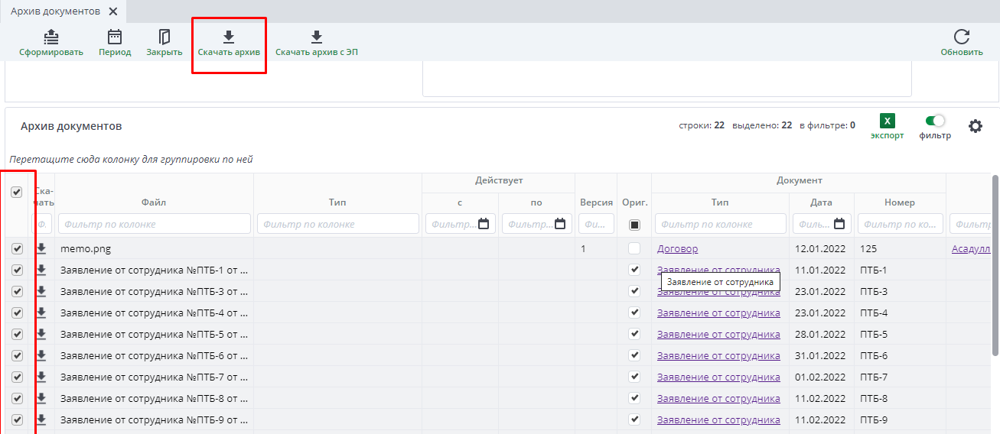Click the Закрыть toolbar icon
Screen dimensions: 1000x434
pyautogui.click(x=164, y=37)
